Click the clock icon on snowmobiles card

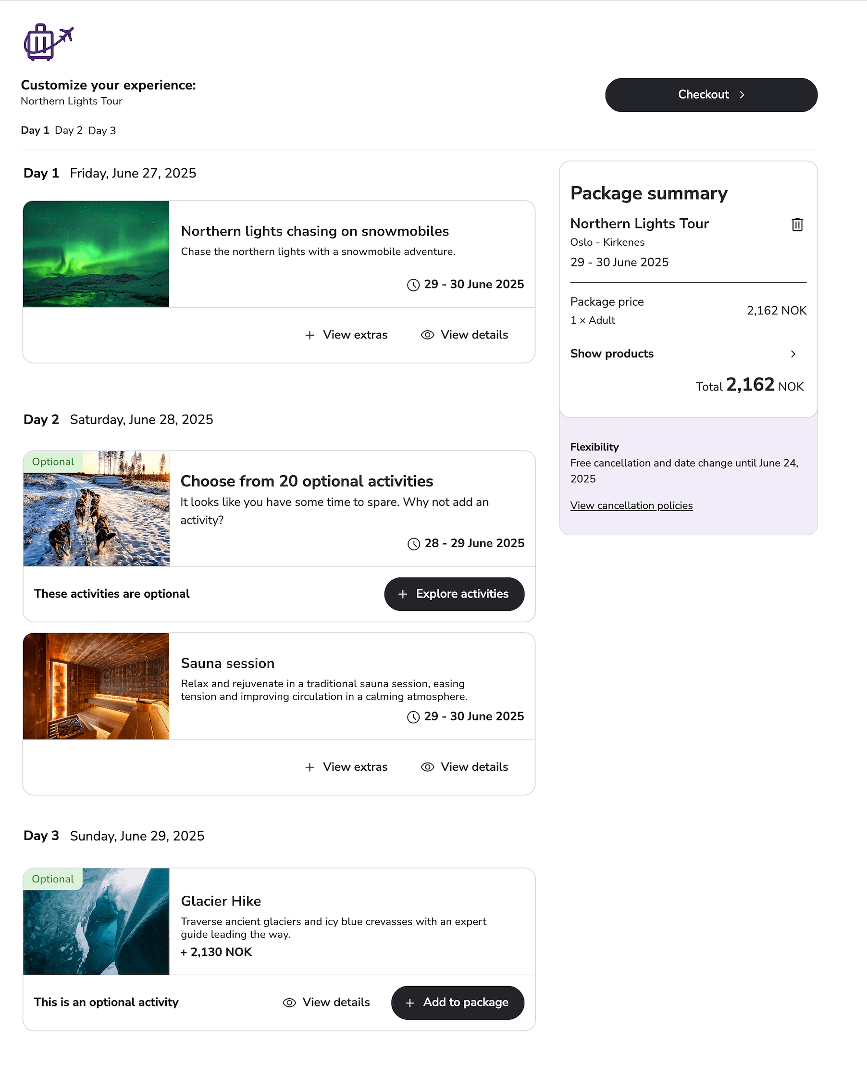tap(413, 285)
